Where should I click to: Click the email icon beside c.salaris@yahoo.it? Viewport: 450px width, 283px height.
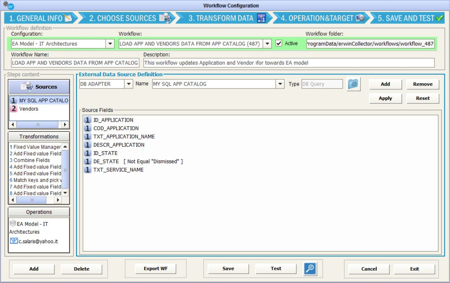click(14, 241)
